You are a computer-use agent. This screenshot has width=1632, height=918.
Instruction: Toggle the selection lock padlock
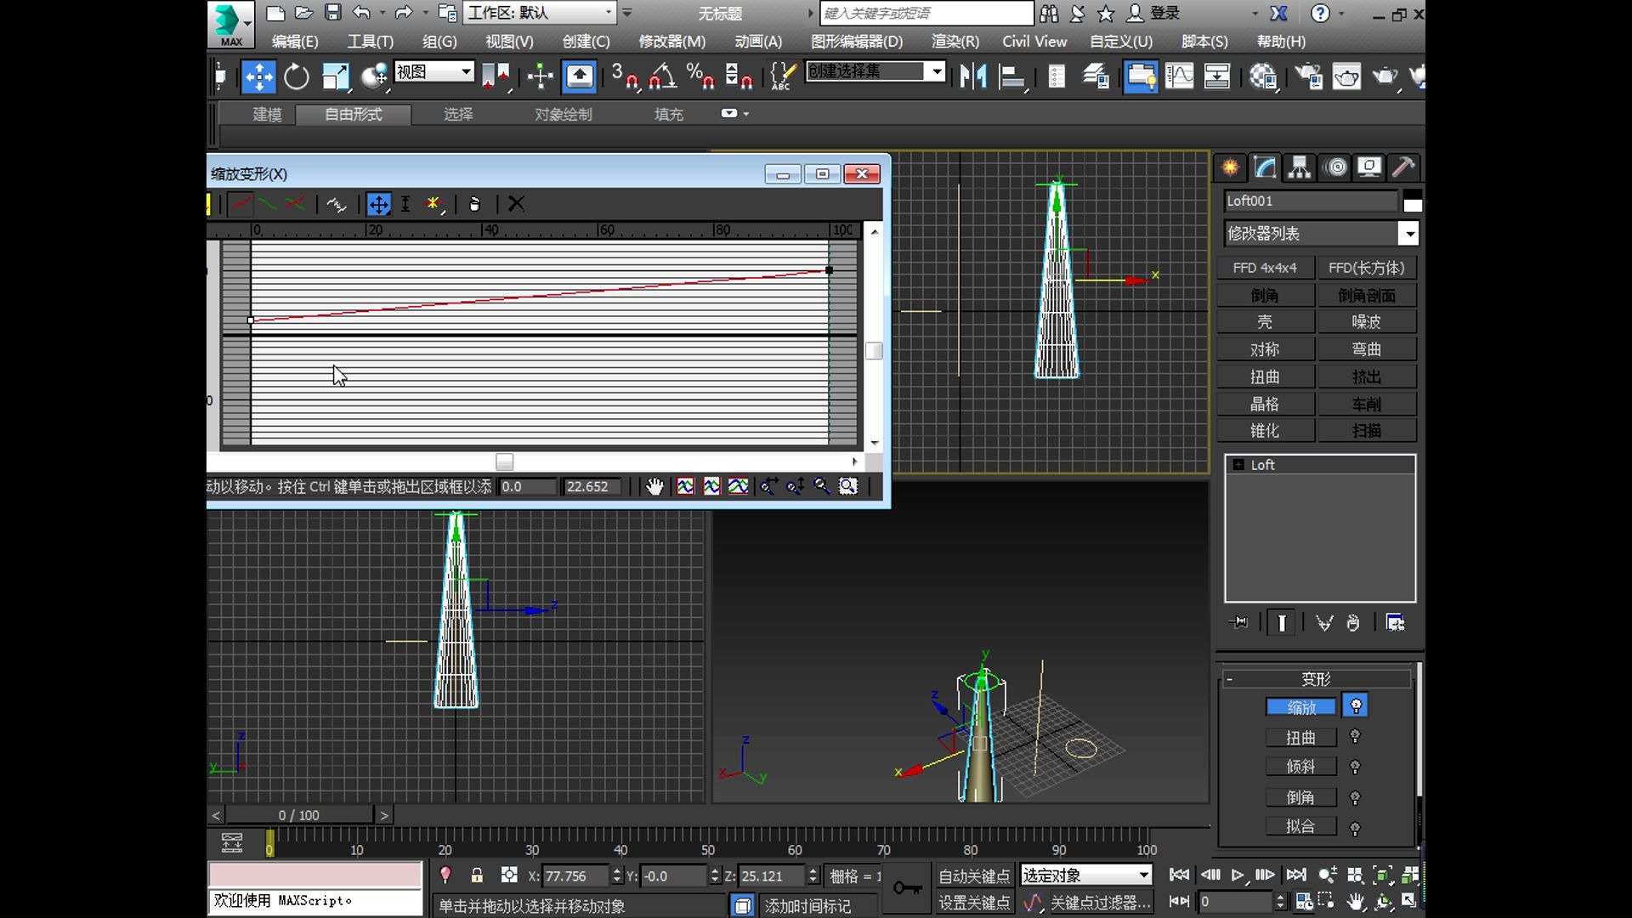pos(477,875)
